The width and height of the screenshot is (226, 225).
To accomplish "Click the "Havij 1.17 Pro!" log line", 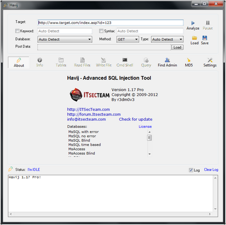I will pyautogui.click(x=25, y=177).
